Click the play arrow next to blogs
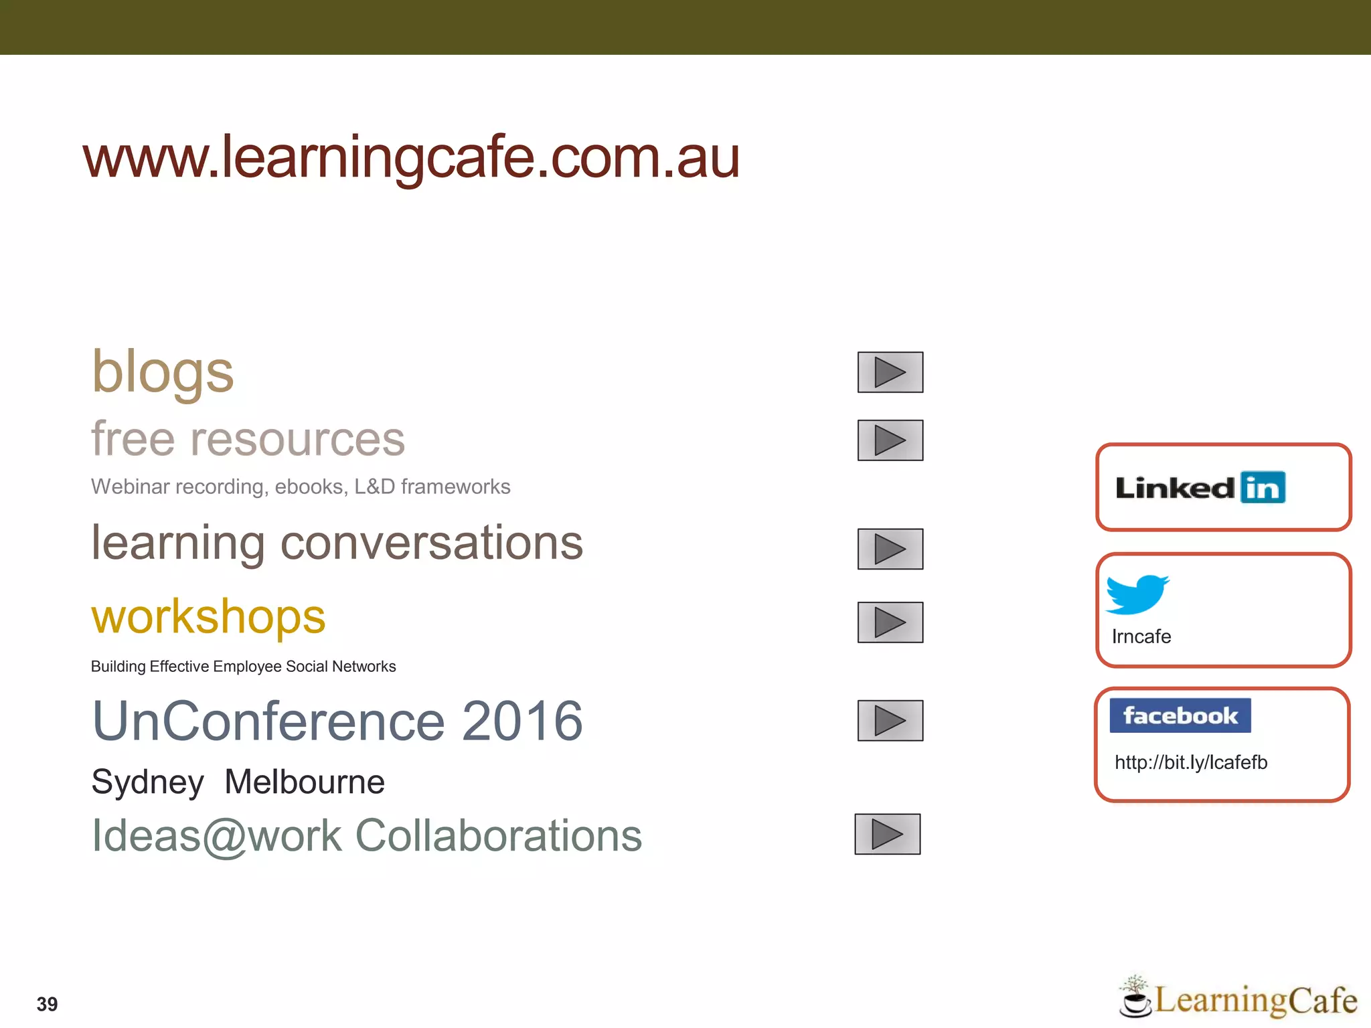Viewport: 1371px width, 1028px height. coord(890,372)
